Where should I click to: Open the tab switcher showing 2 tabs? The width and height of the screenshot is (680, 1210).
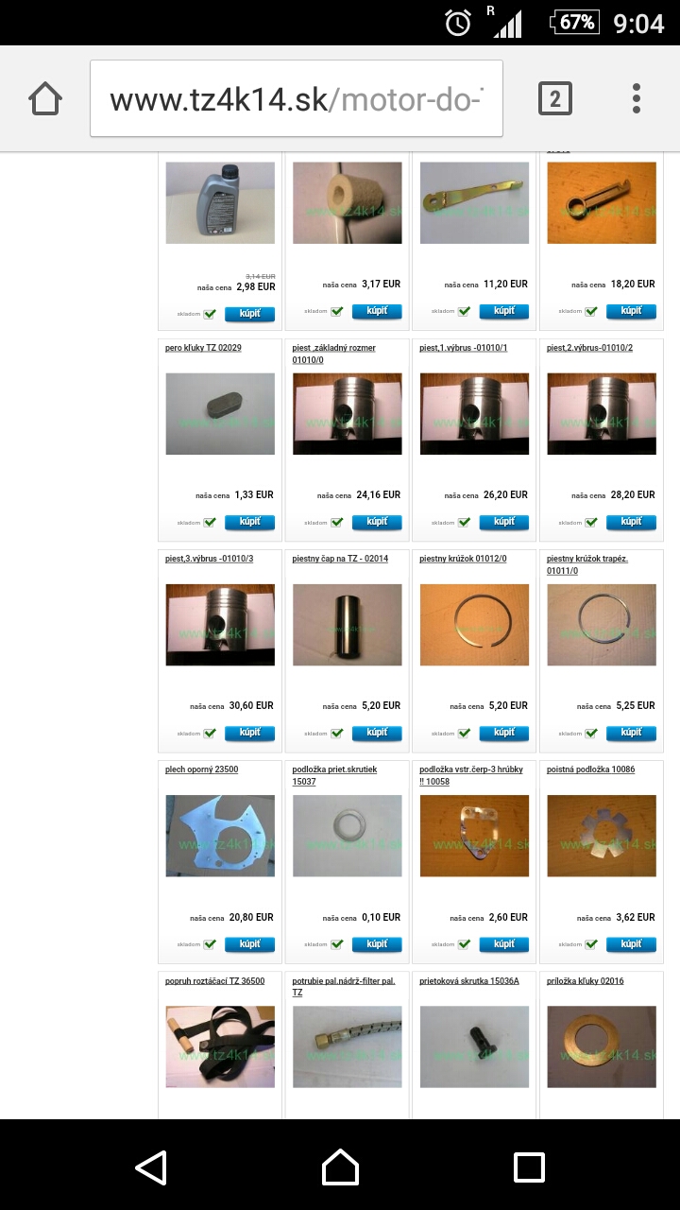tap(554, 98)
